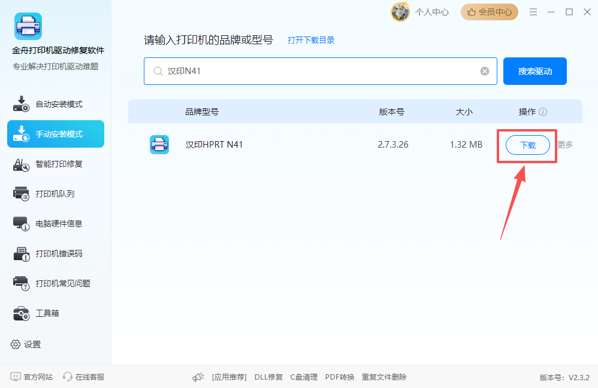
Task: Open the 打开下载目录 link
Action: click(x=311, y=40)
